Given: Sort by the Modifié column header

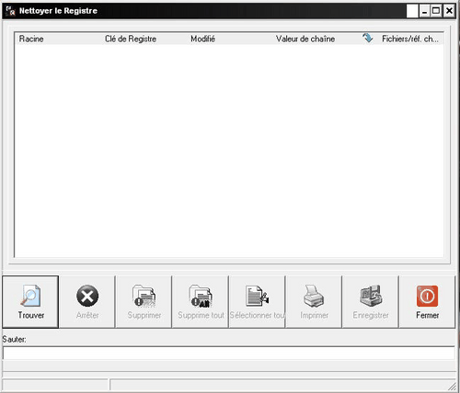Looking at the screenshot, I should [202, 39].
